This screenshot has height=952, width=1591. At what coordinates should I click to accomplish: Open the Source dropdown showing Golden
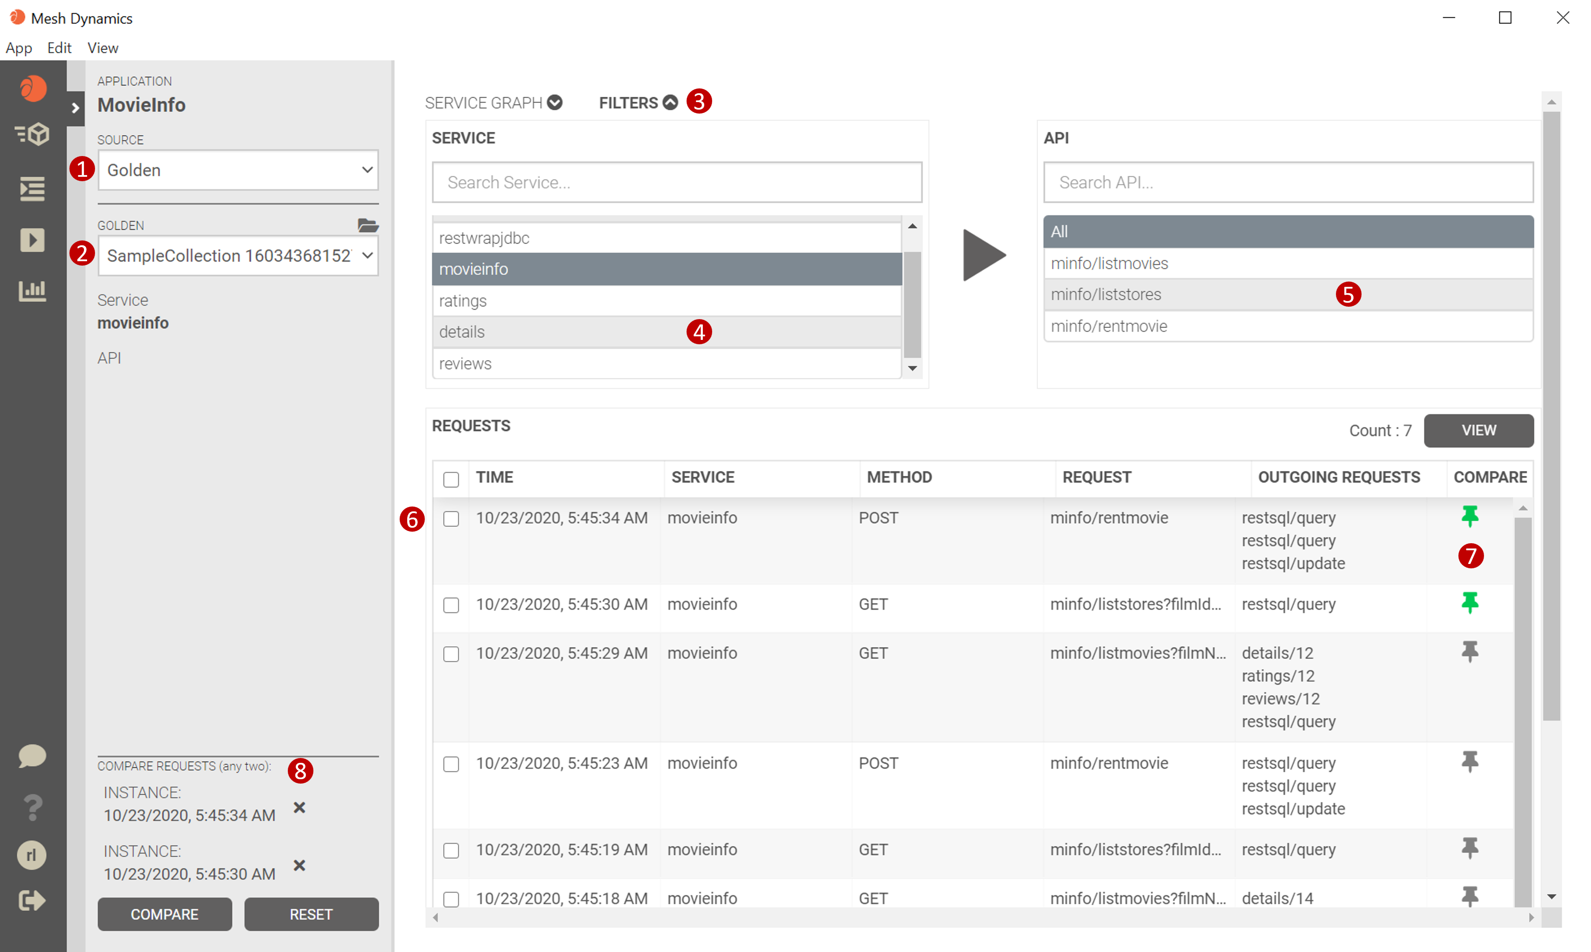(x=238, y=170)
